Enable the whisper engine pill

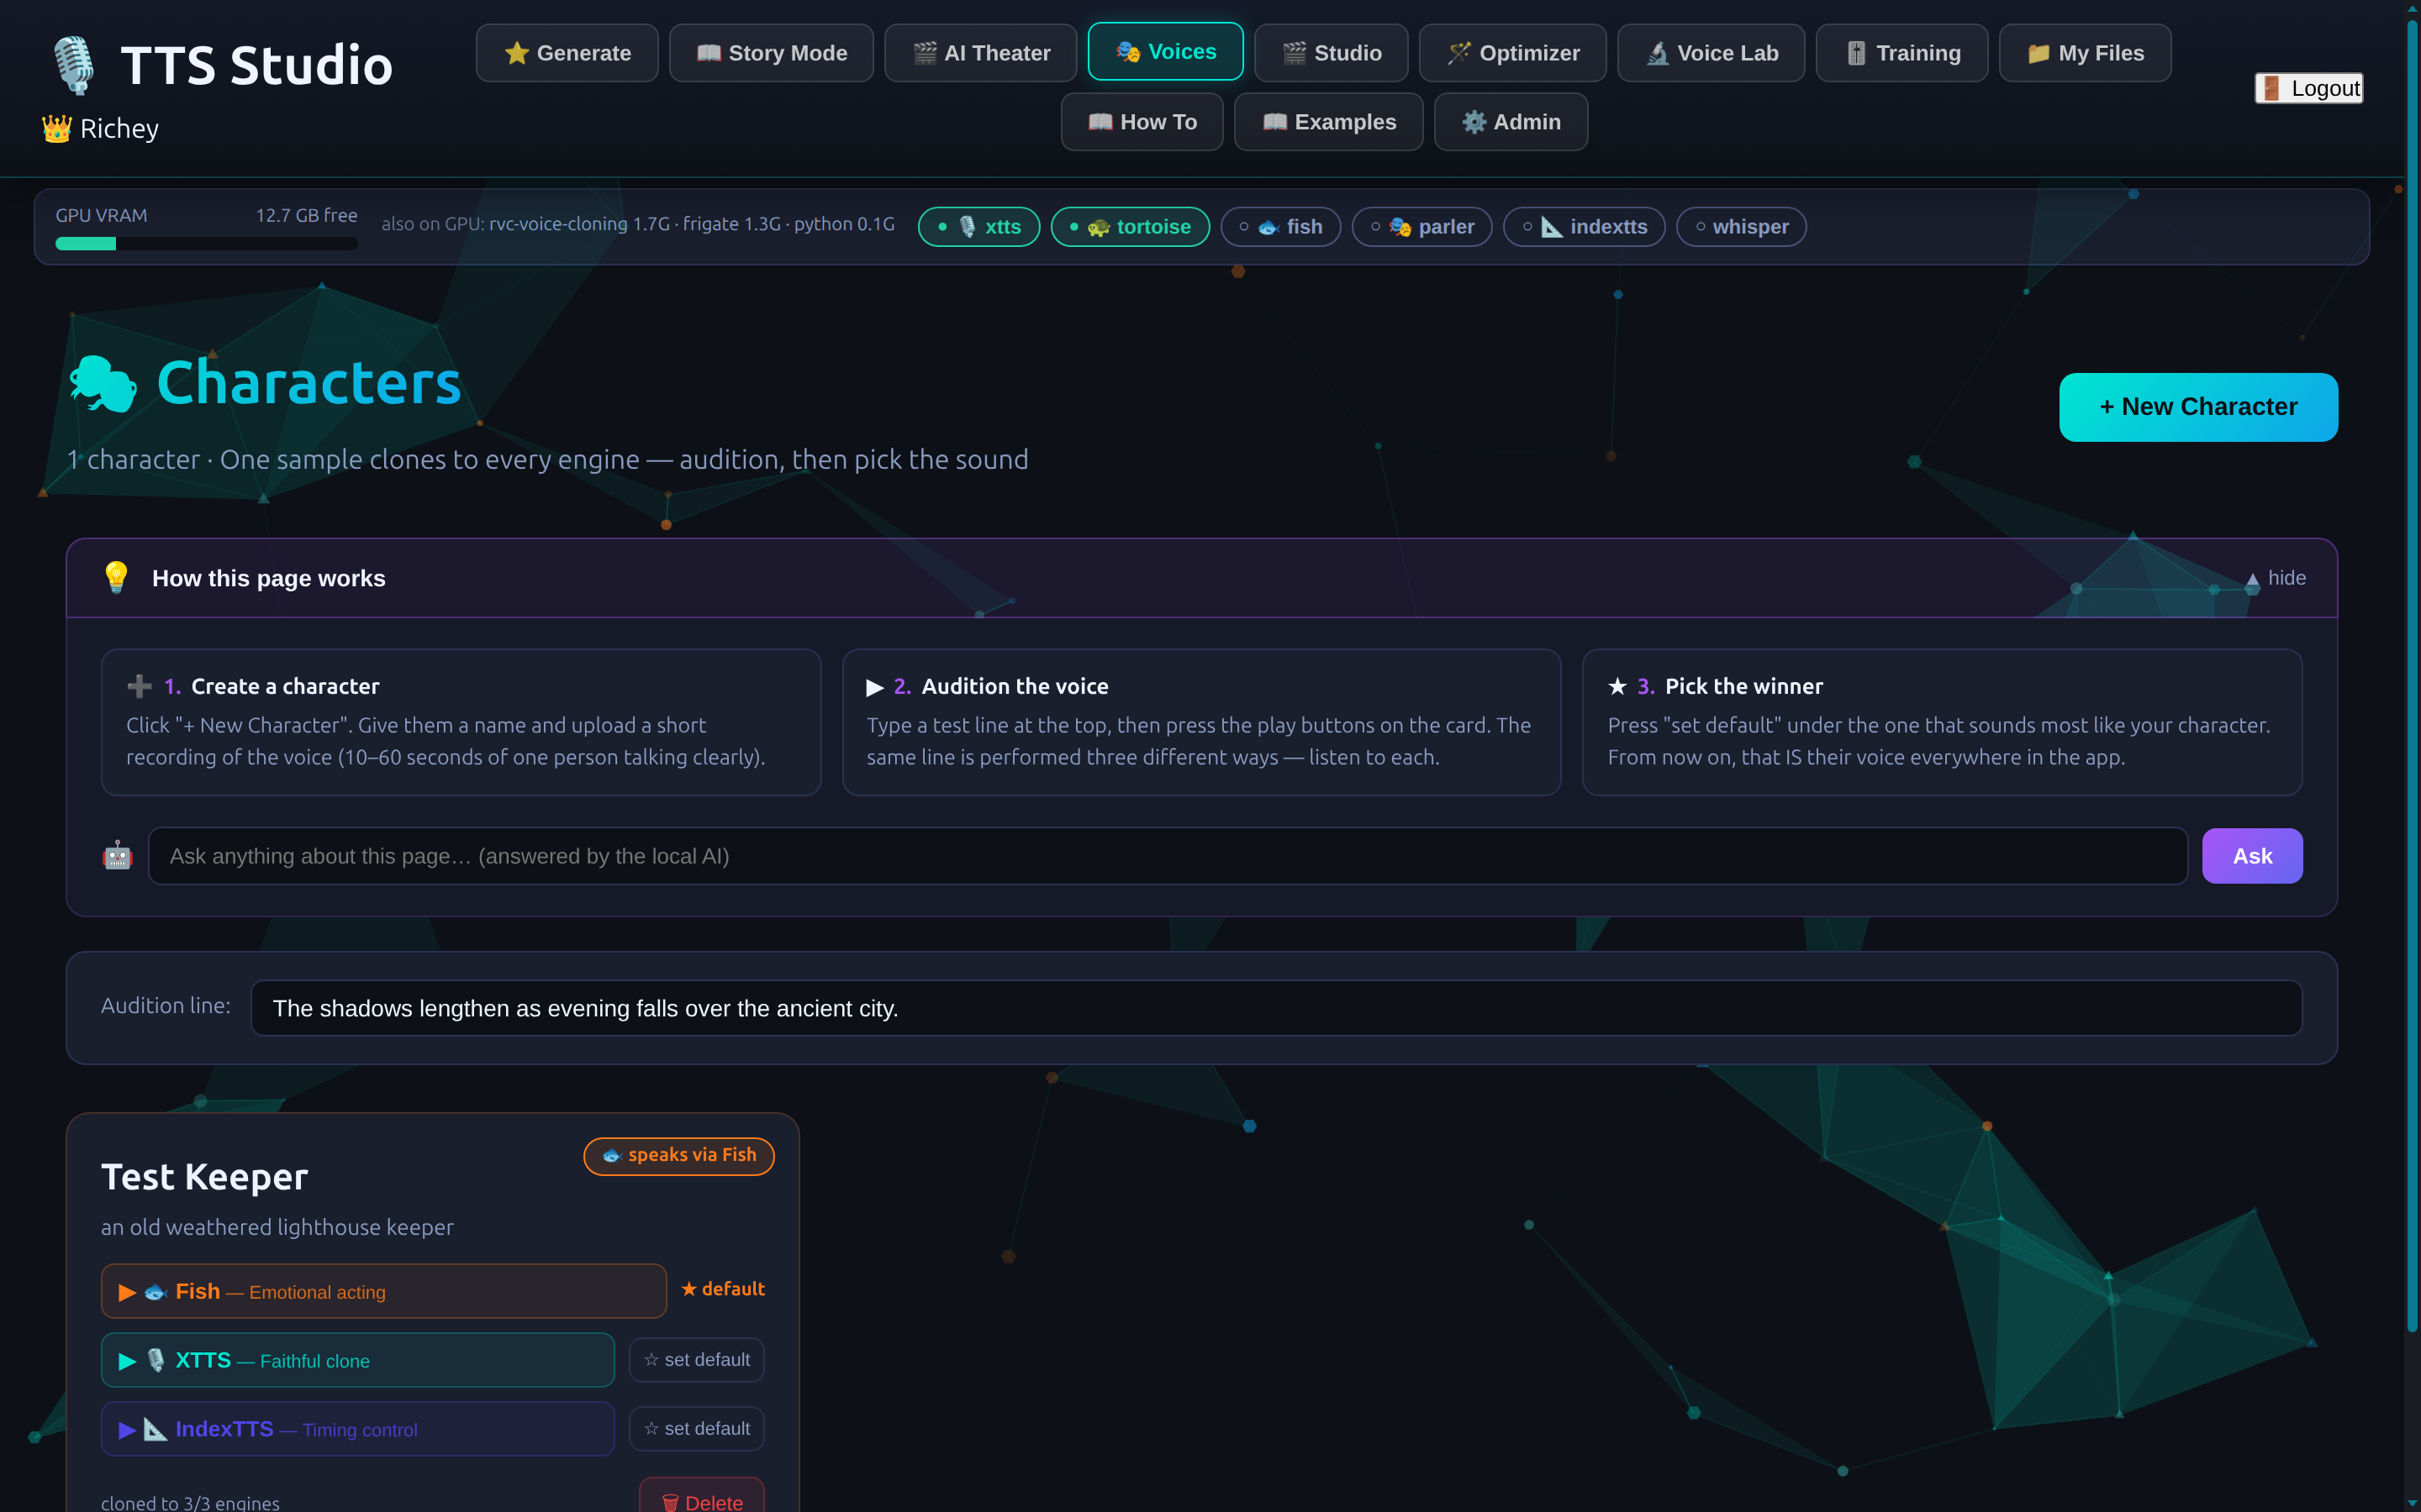point(1741,227)
